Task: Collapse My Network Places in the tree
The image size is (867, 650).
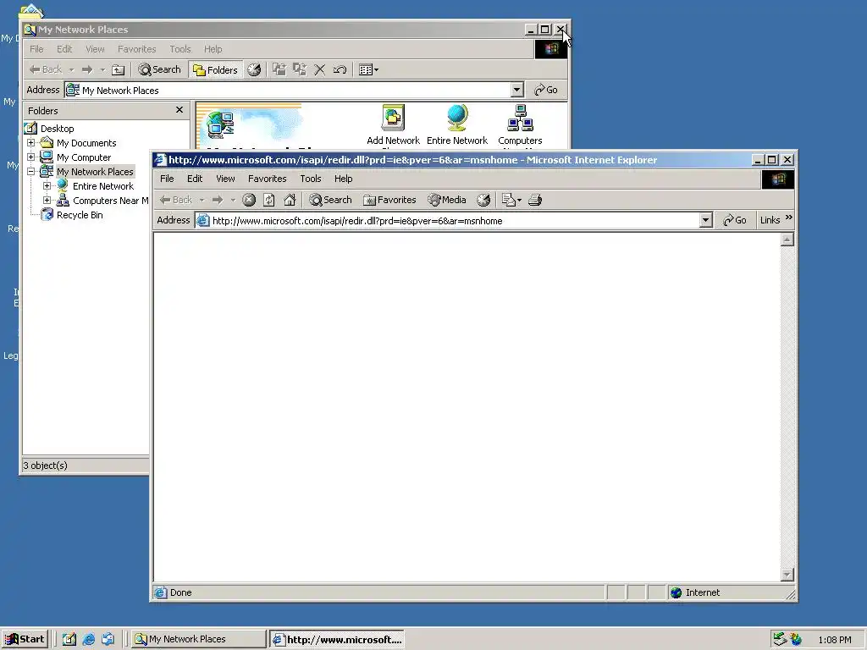Action: coord(31,171)
